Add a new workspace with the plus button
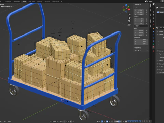Image resolution: width=164 pixels, height=123 pixels. click(x=61, y=2)
